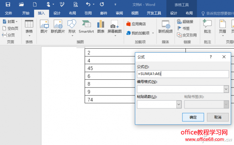Click the 告诉我您想要做什么 search box
Viewport: 234px width, 145px height.
(218, 13)
